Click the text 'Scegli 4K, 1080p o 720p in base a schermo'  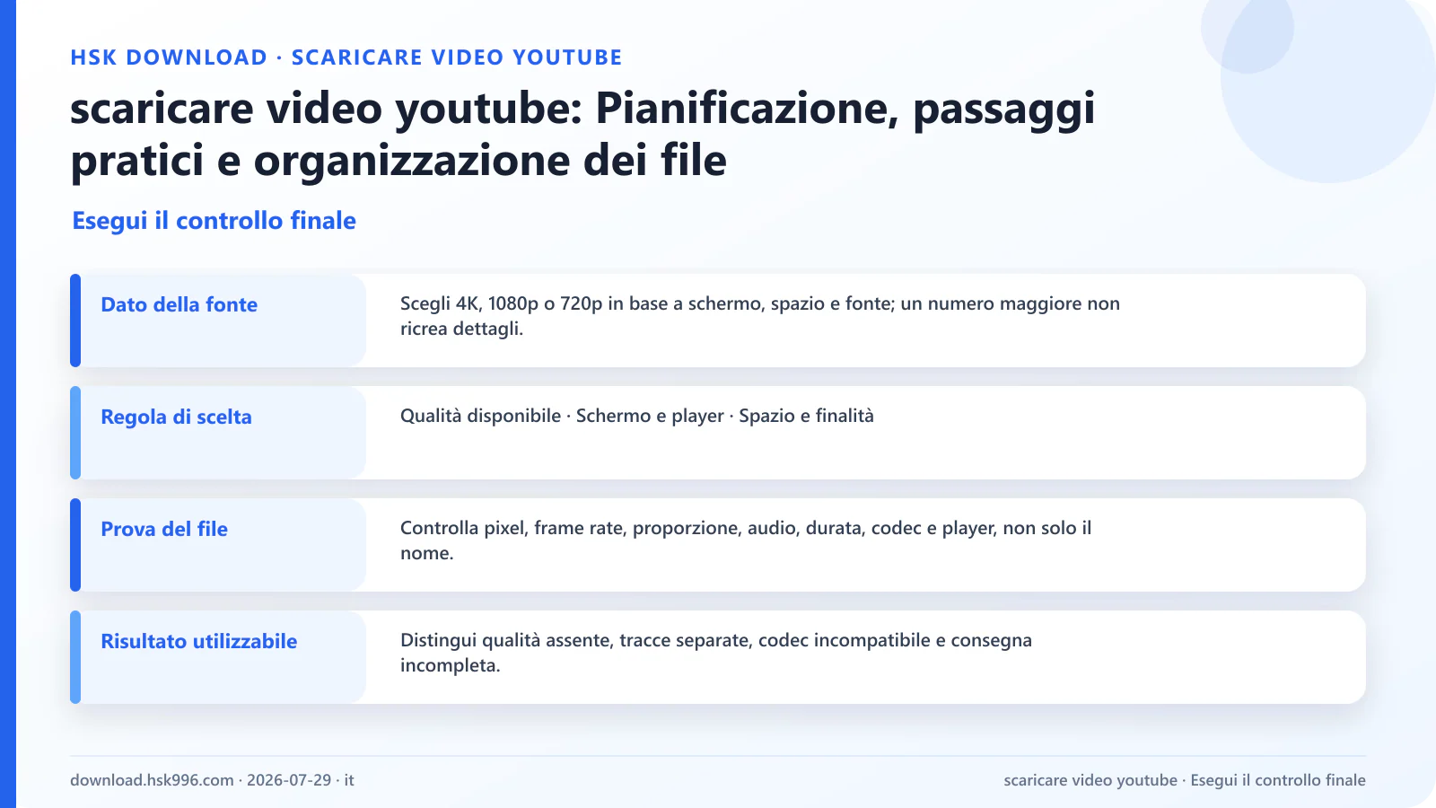pyautogui.click(x=582, y=303)
